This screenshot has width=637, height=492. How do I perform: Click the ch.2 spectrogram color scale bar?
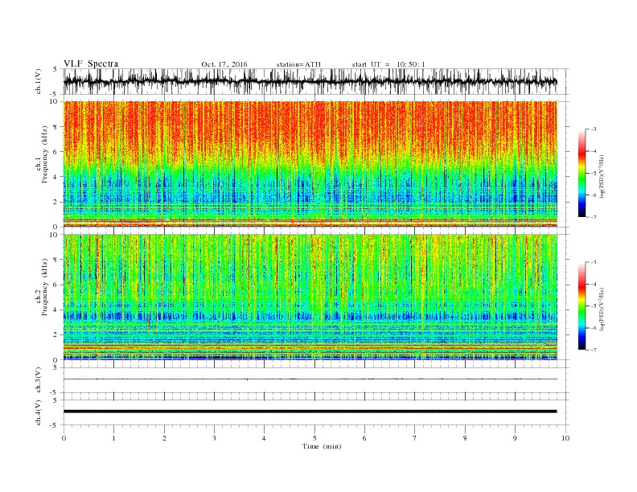[582, 305]
